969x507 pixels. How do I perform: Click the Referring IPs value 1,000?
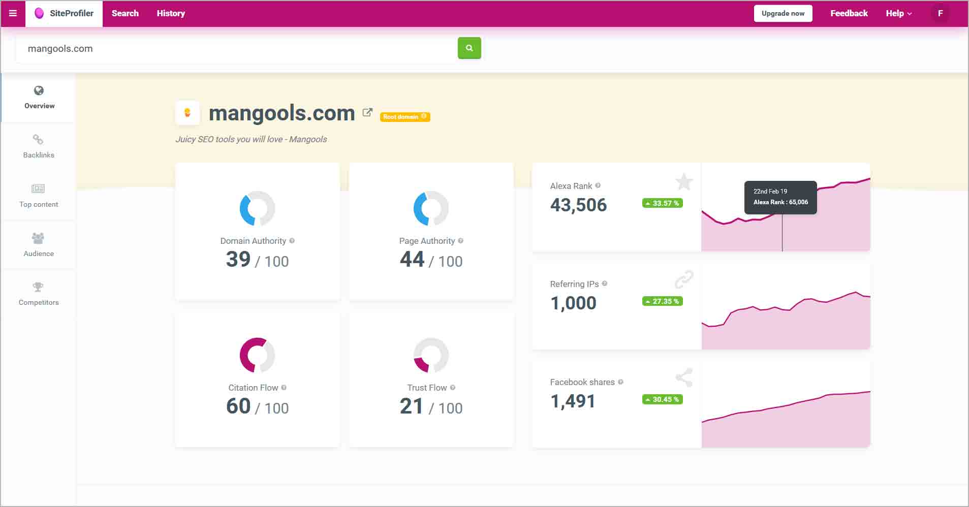(x=573, y=303)
